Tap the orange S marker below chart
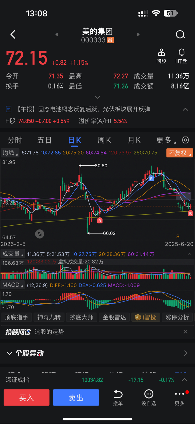This screenshot has height=424, width=195. point(178,236)
